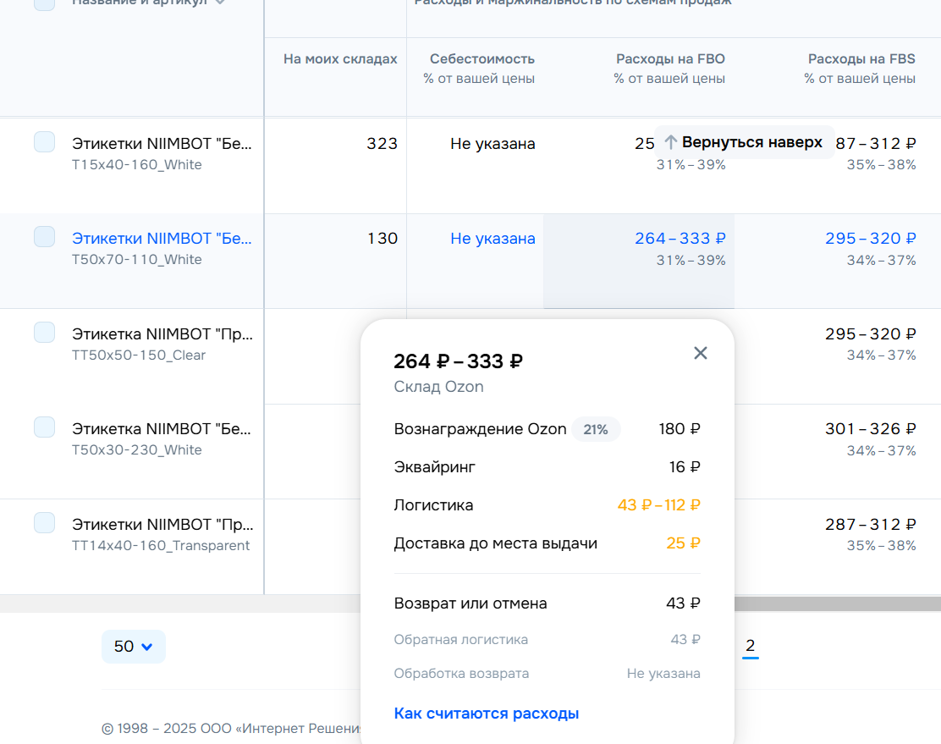
Task: Click FBS value '301 – 326 ₽'
Action: point(870,429)
